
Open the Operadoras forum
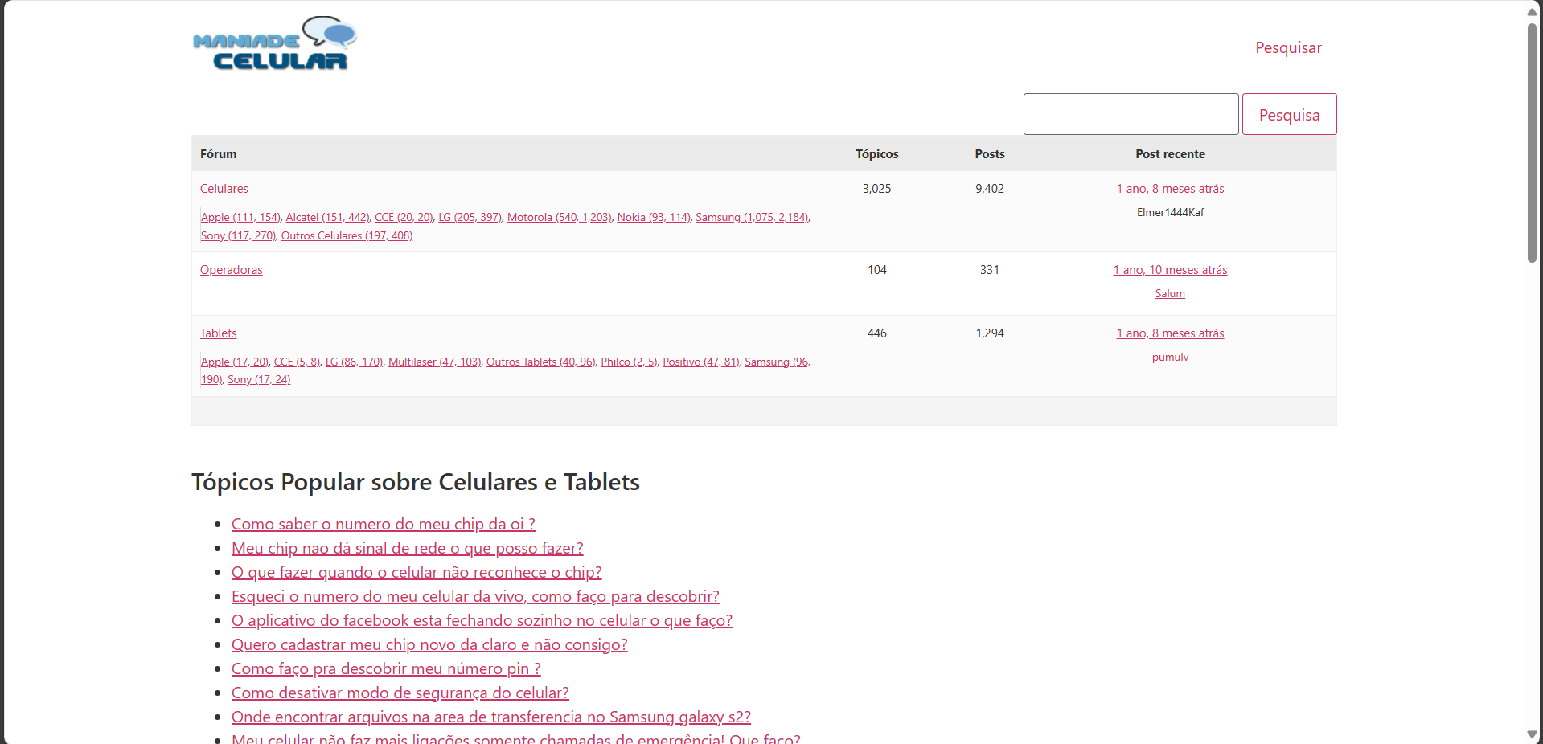pyautogui.click(x=231, y=270)
